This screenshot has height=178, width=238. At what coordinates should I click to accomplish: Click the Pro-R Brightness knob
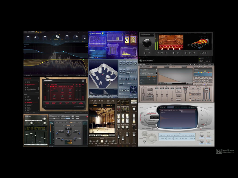tap(28, 38)
